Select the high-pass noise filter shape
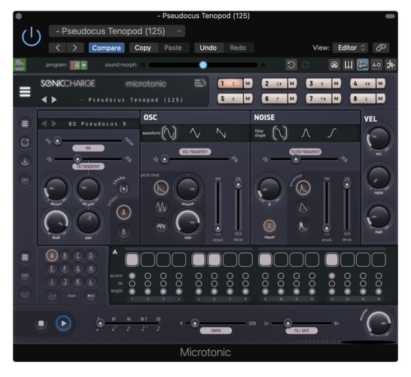This screenshot has height=377, width=411. [332, 133]
